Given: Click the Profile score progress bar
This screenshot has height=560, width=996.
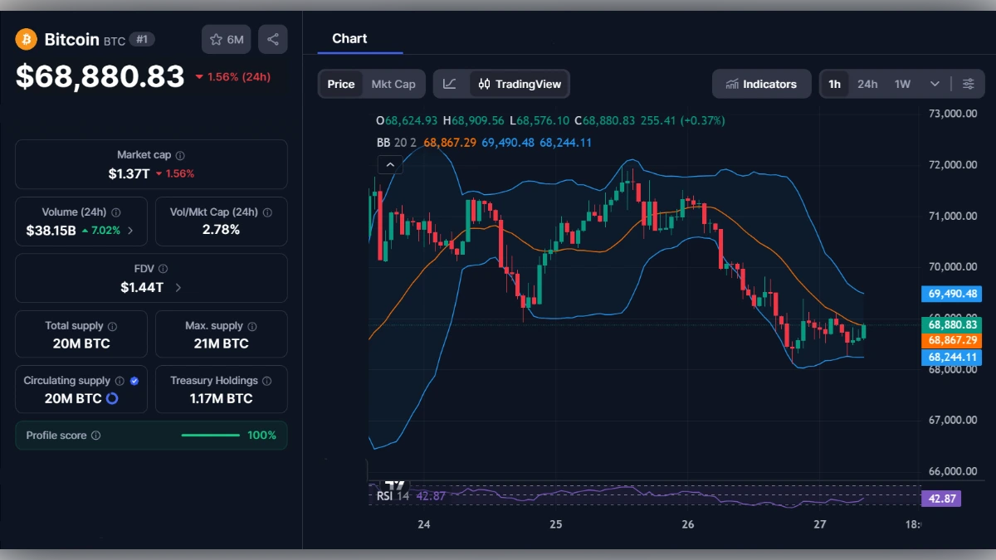Looking at the screenshot, I should point(210,435).
